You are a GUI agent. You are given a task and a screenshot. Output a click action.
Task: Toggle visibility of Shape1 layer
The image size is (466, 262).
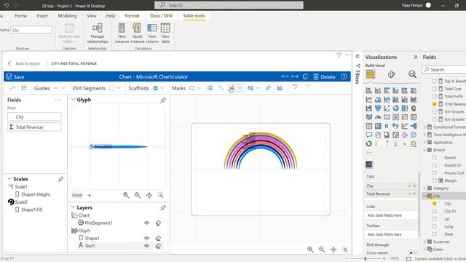pos(146,238)
